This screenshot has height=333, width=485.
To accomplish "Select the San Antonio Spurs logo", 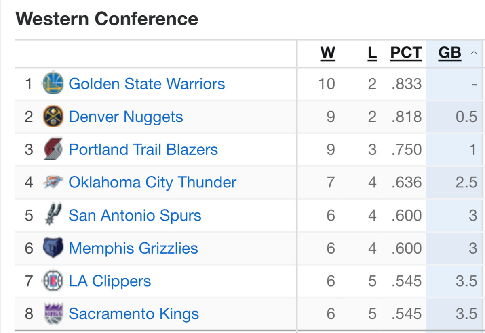I will [x=53, y=215].
